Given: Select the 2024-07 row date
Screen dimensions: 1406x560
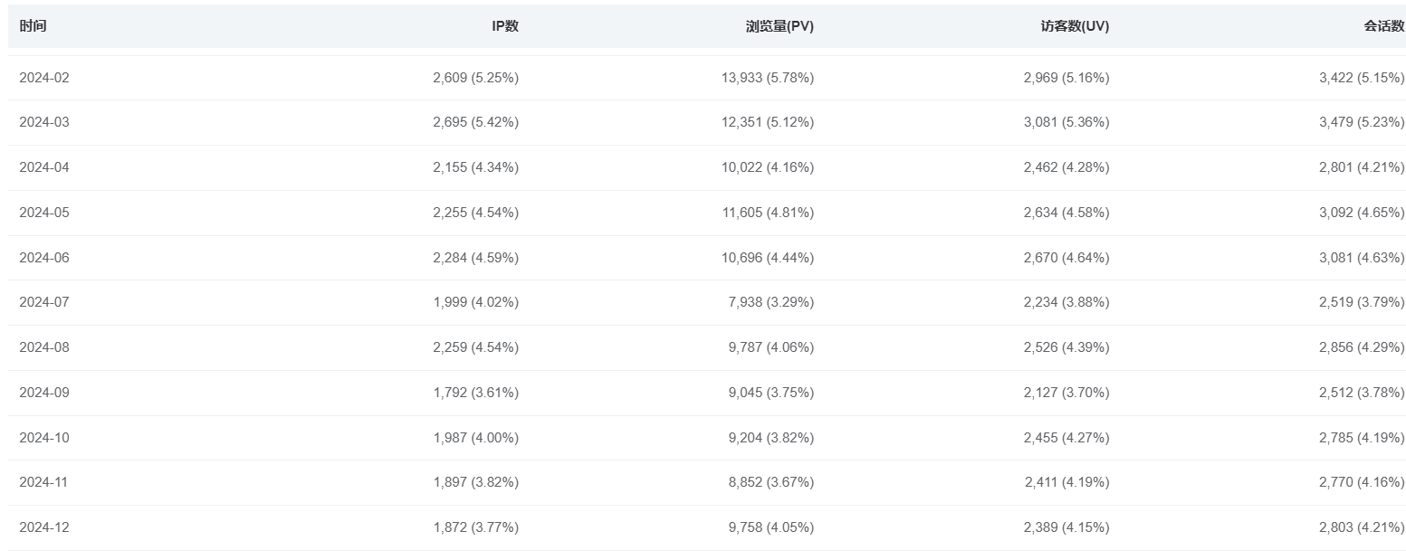Looking at the screenshot, I should [44, 302].
